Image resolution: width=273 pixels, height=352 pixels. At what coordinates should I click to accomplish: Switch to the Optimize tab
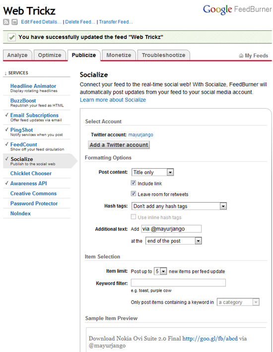[x=50, y=55]
